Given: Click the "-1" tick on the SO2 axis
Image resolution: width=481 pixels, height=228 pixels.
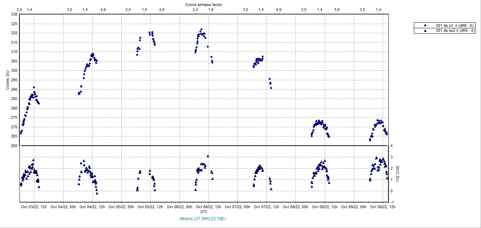Looking at the screenshot, I should 391,202.
